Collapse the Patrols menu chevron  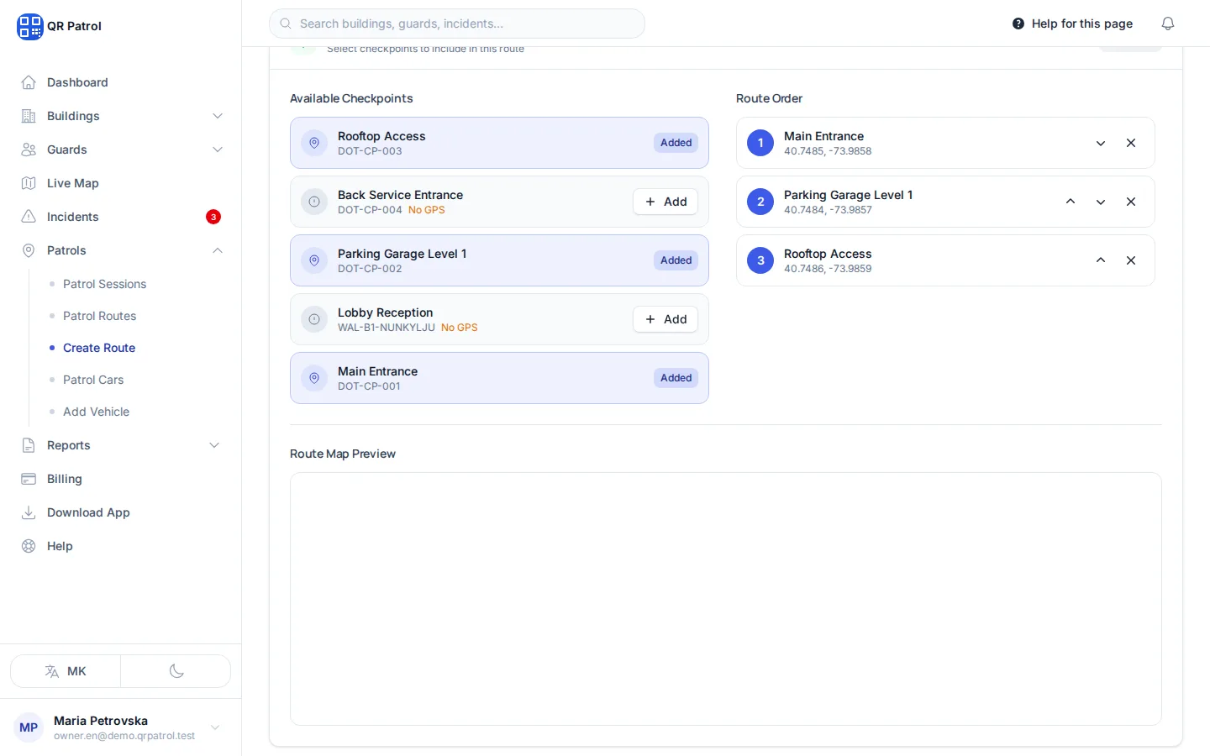218,250
